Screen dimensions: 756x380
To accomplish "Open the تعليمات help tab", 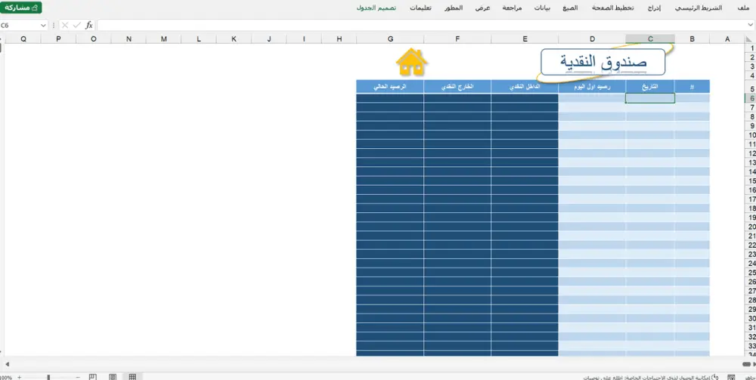I will (420, 8).
